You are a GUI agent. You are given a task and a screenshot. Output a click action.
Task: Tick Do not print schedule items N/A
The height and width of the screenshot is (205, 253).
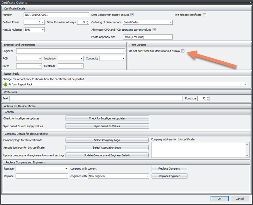tap(183, 51)
